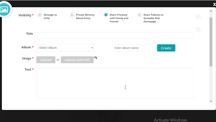Close the dialog with the X
Image resolution: width=216 pixels, height=122 pixels.
(214, 4)
